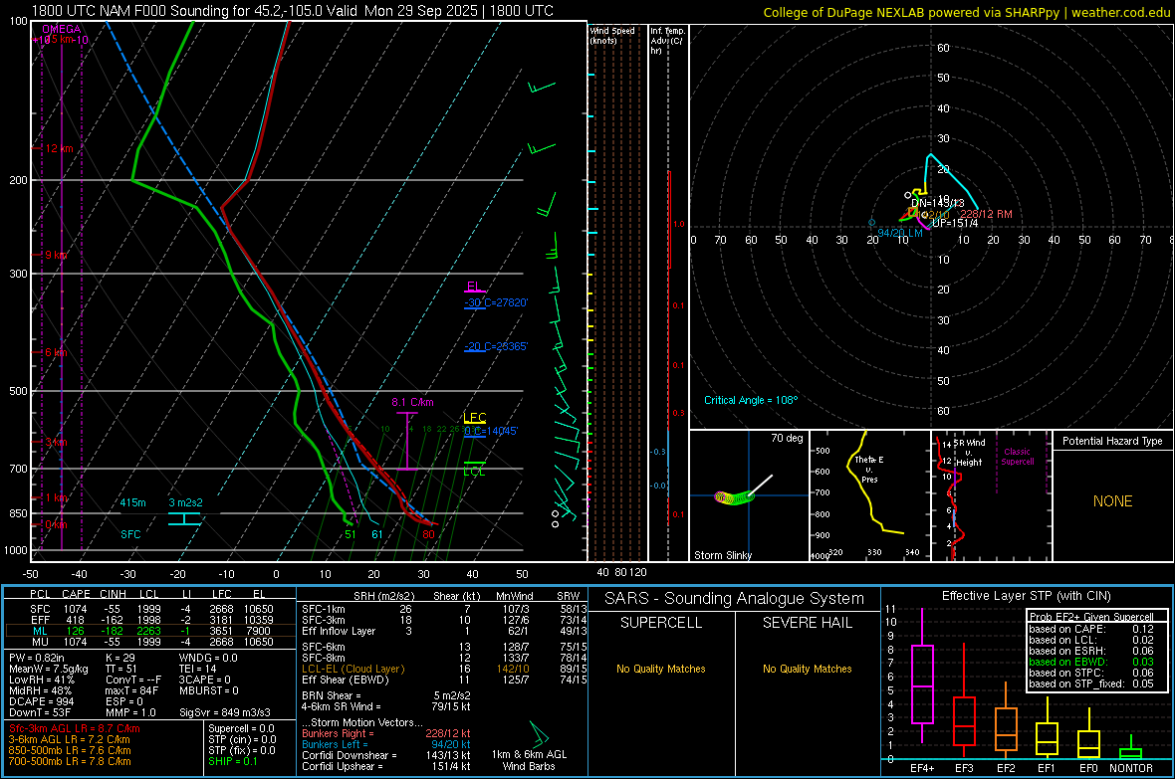Click the sounding title for 45.2,-105.0

click(292, 11)
